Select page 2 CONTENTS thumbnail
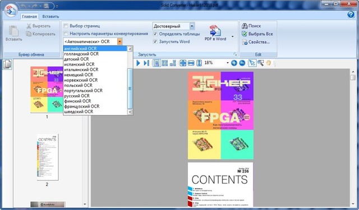 coord(47,157)
